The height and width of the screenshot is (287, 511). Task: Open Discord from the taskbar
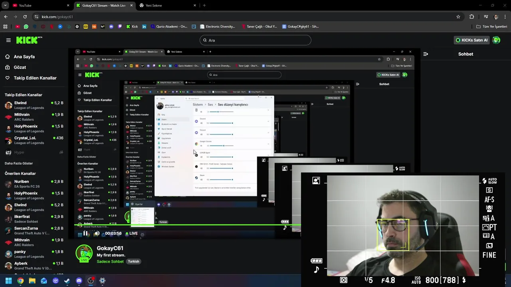pos(79,281)
